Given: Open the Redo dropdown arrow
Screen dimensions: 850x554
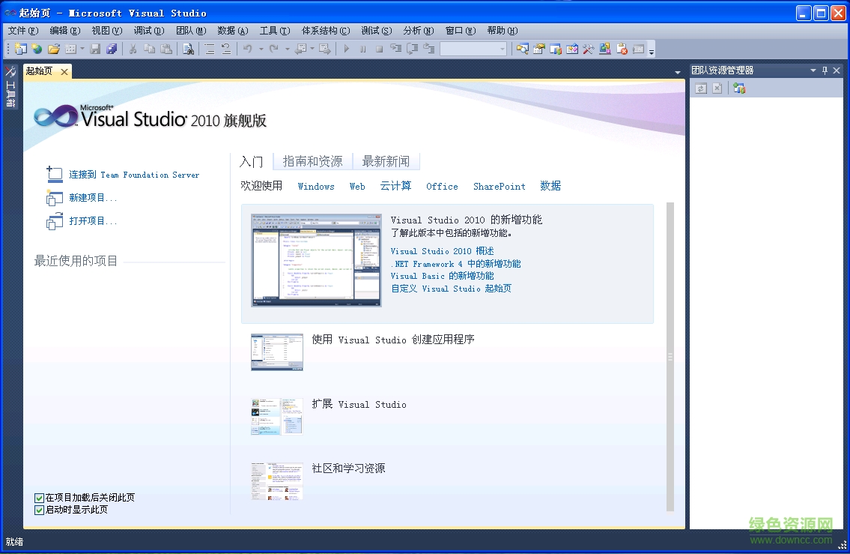Looking at the screenshot, I should pyautogui.click(x=287, y=49).
